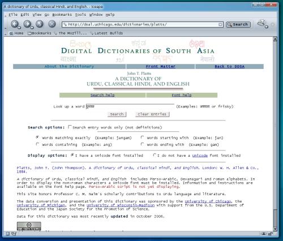Screen dimensions: 283x241
Task: Click into the URL address bar
Action: [143, 24]
